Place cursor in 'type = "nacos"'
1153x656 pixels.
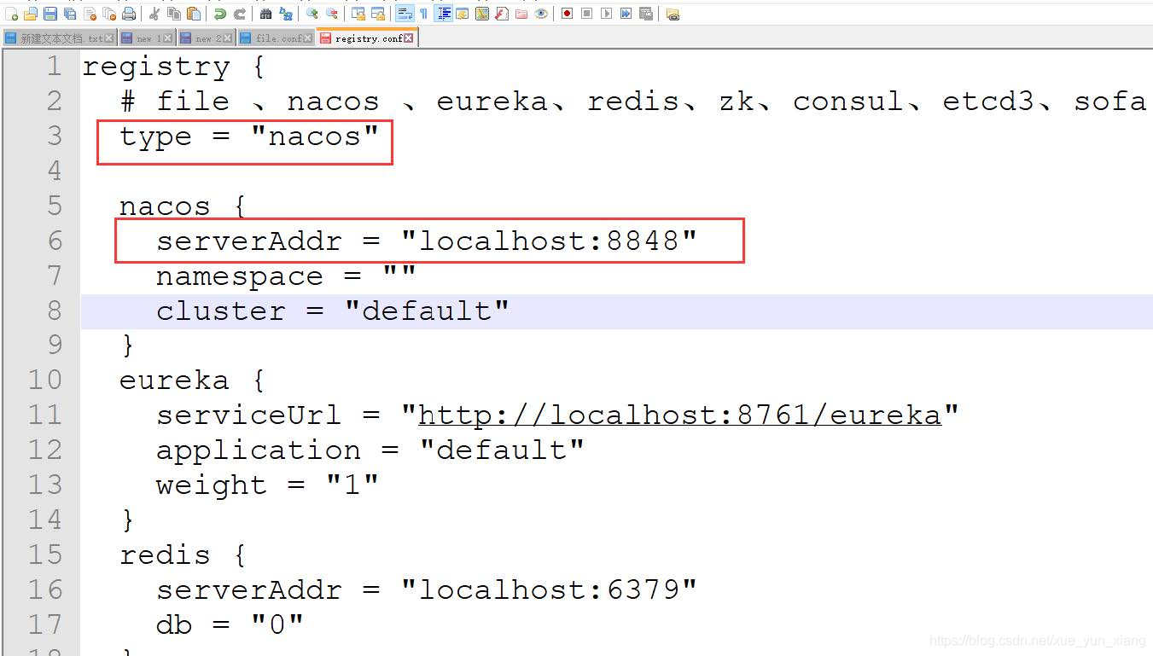click(x=248, y=136)
